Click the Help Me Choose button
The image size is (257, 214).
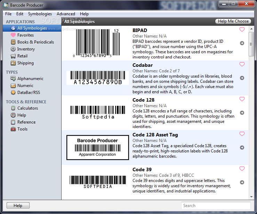click(233, 21)
